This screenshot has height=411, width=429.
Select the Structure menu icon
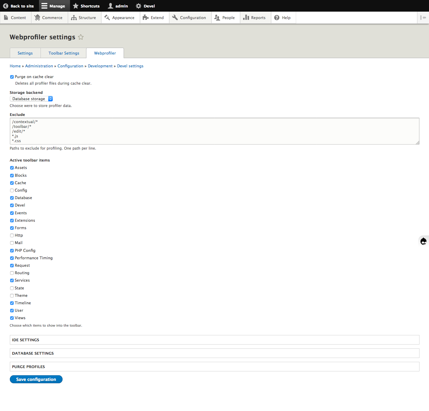coord(74,18)
